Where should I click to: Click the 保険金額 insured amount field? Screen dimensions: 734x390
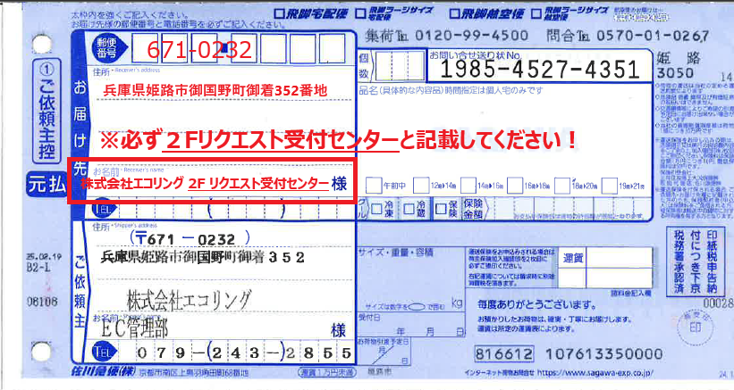[571, 209]
